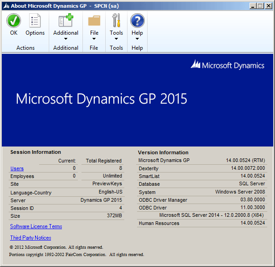Screen dimensions: 275x267
Task: Select the Site field showing PreviewKeys
Action: [107, 184]
